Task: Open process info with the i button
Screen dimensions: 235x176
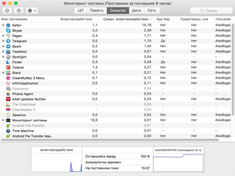Action: pyautogui.click(x=19, y=11)
